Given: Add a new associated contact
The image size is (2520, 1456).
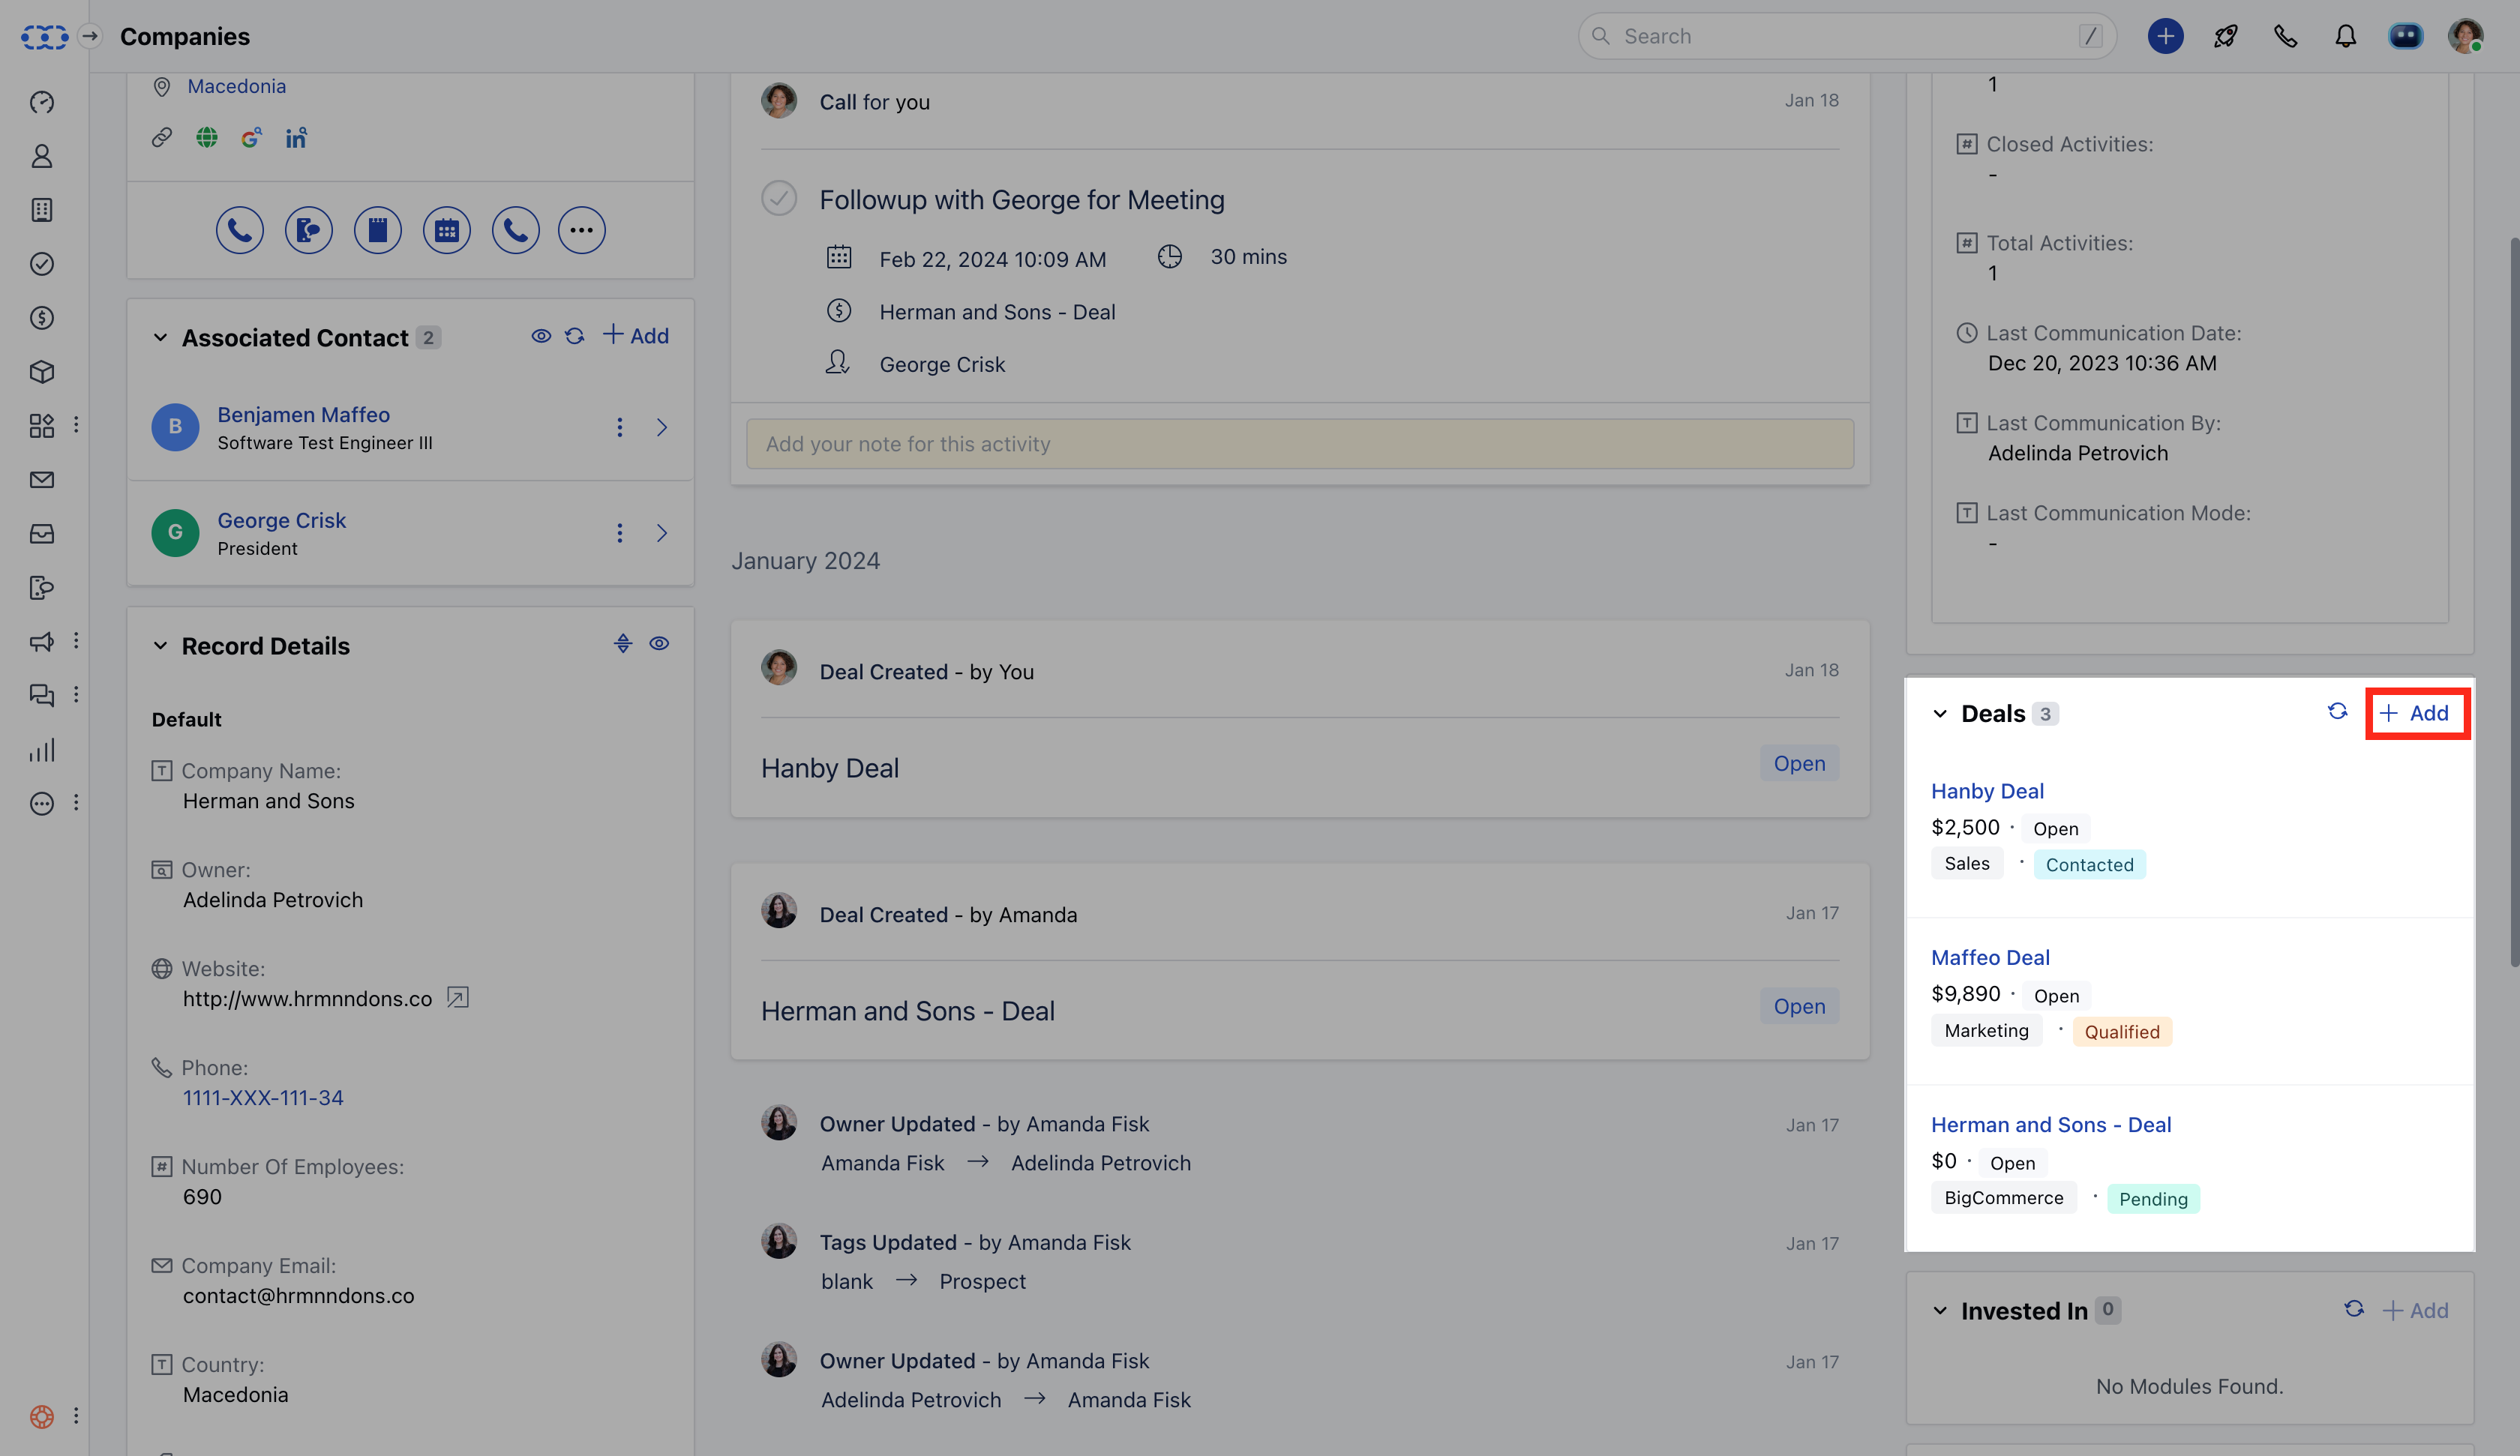Looking at the screenshot, I should coord(636,336).
